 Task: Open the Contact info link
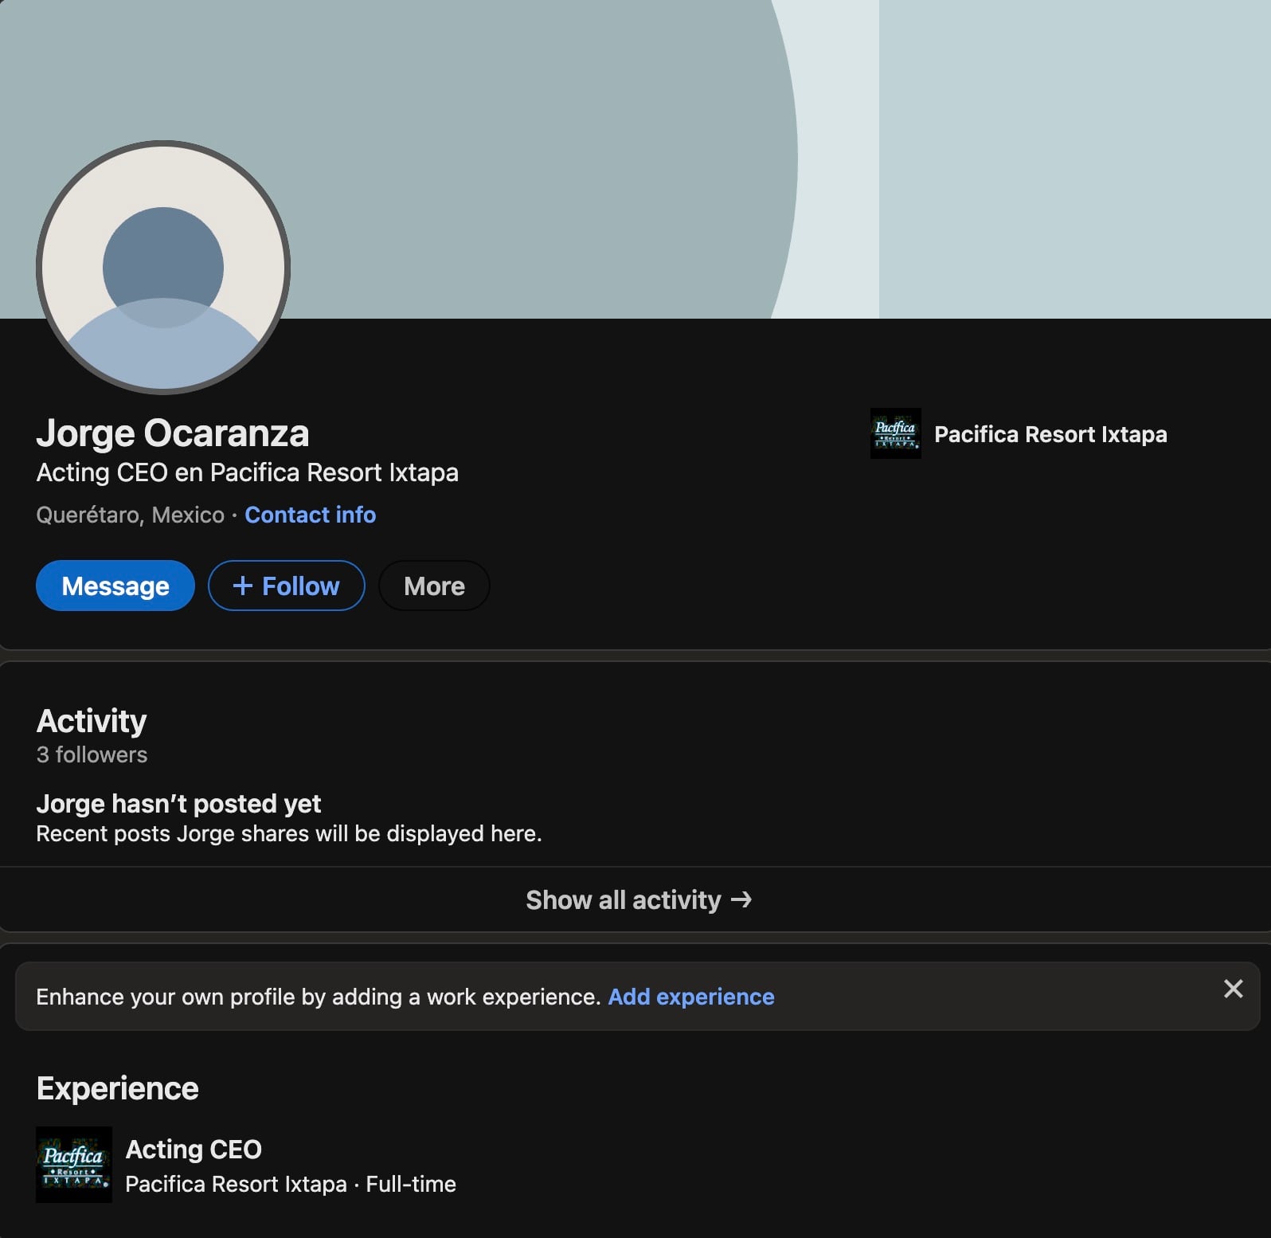tap(310, 515)
